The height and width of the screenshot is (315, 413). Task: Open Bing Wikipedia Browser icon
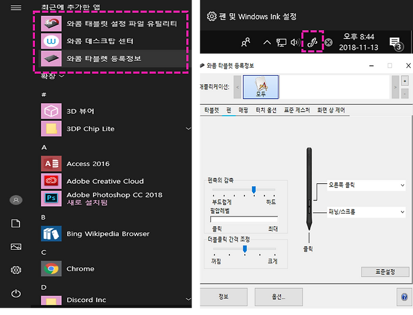51,234
